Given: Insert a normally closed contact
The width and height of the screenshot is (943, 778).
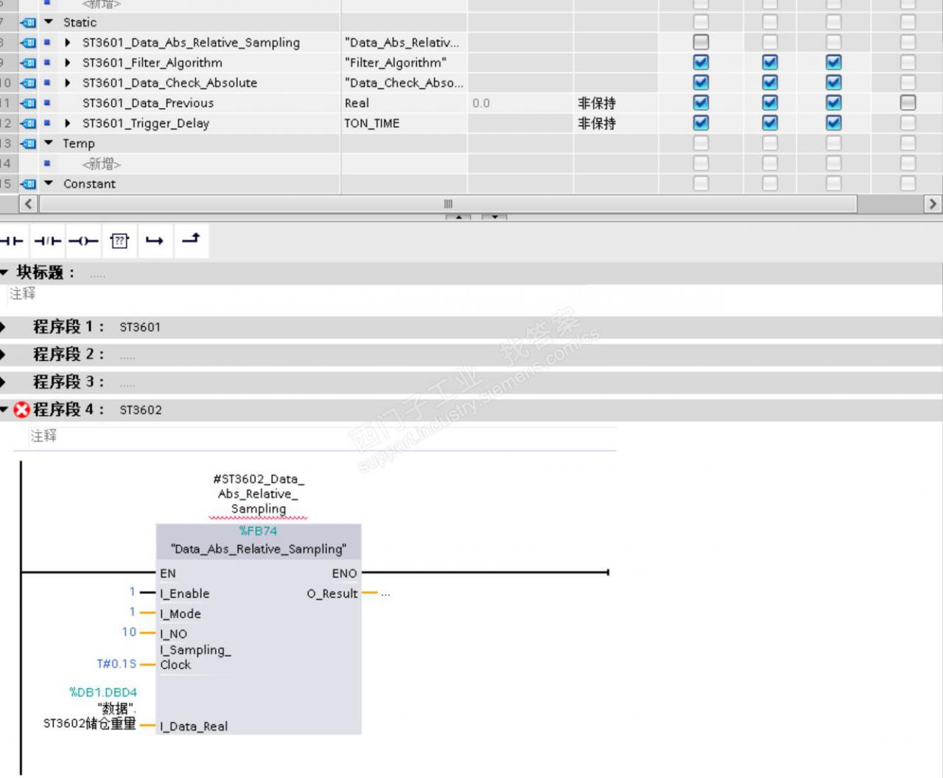Looking at the screenshot, I should [49, 241].
